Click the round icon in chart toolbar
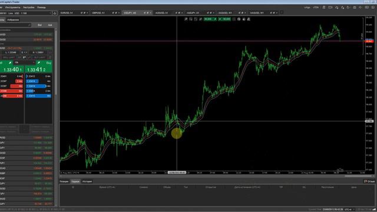The image size is (377, 212). click(239, 19)
